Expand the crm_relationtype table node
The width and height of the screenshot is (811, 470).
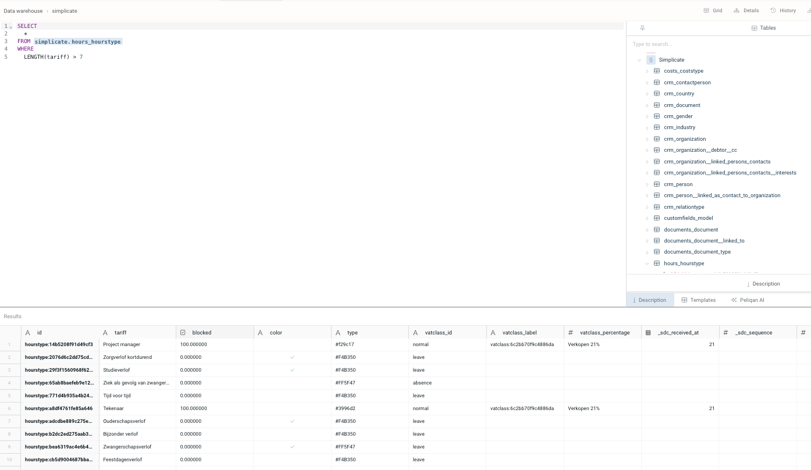coord(647,207)
